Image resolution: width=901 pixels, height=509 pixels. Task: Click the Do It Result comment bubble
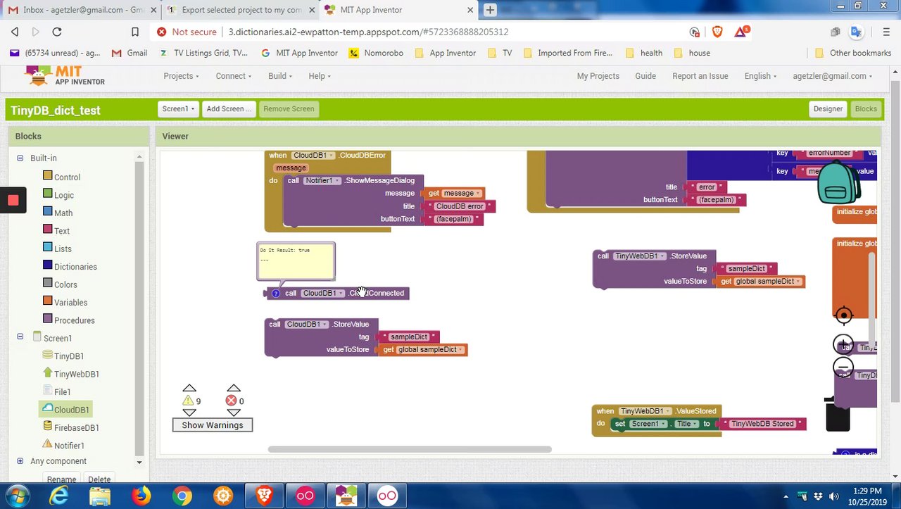(296, 261)
